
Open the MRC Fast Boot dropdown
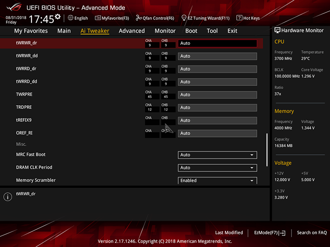click(x=217, y=155)
